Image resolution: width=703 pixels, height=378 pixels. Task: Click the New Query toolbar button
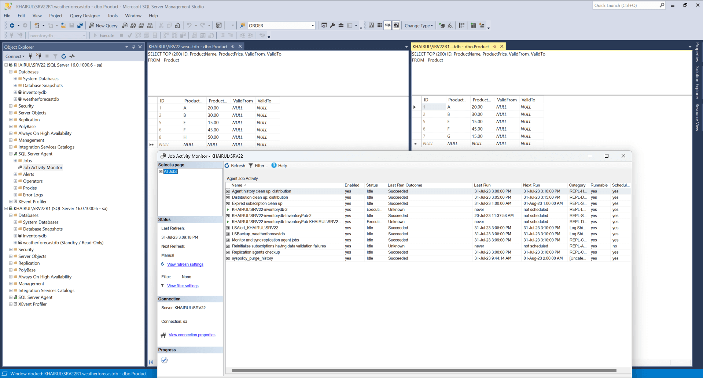[103, 26]
